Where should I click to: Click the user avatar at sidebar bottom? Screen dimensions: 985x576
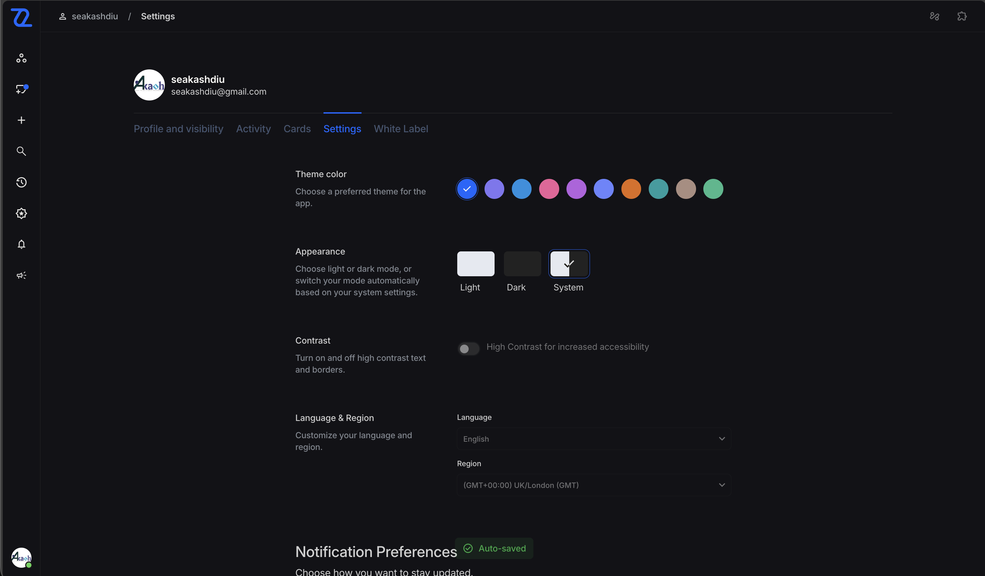[x=21, y=558]
